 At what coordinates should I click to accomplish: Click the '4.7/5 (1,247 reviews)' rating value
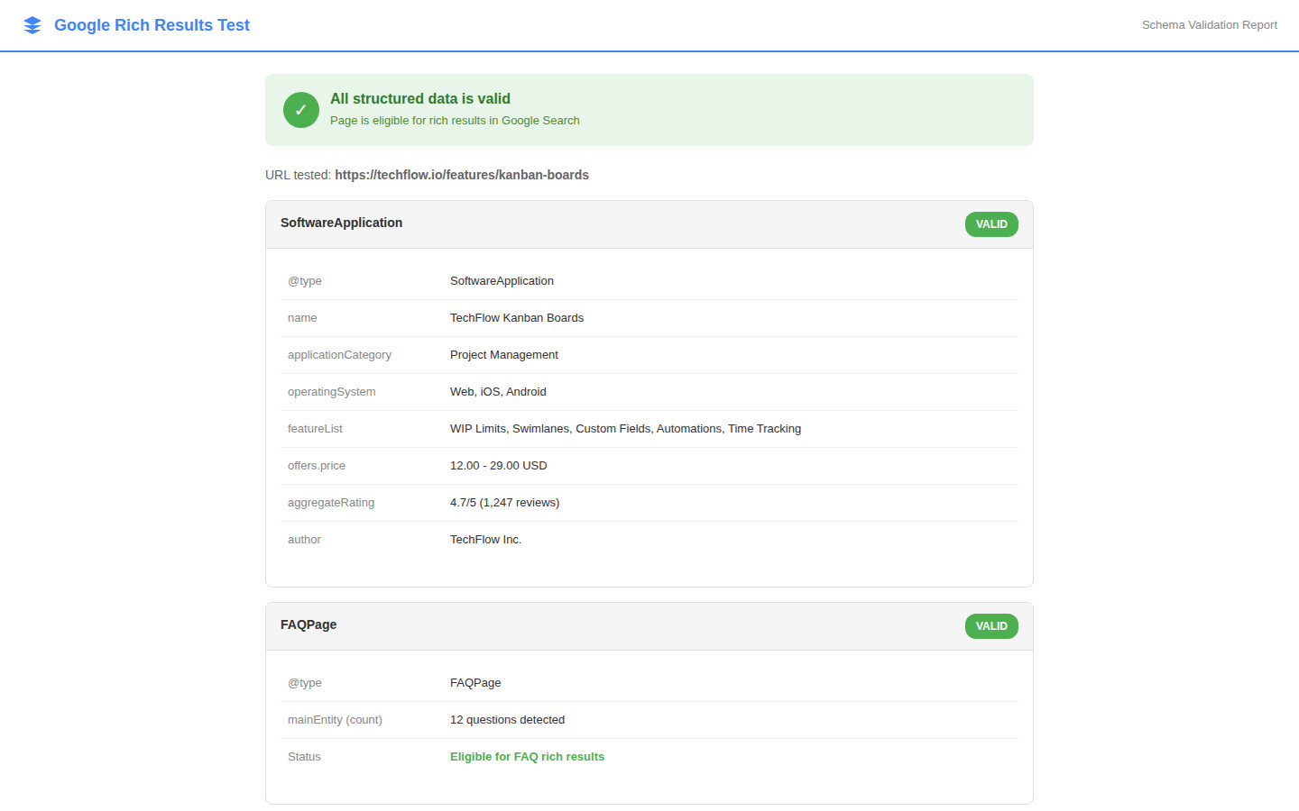(504, 503)
